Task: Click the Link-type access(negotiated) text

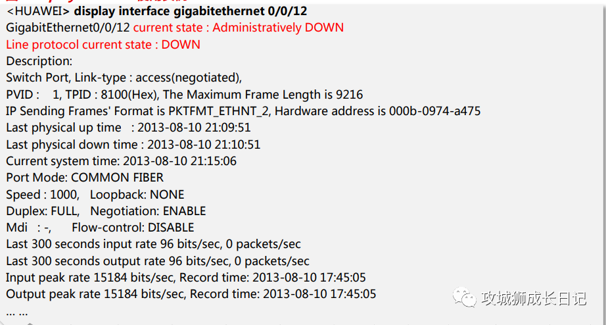Action: (x=158, y=78)
